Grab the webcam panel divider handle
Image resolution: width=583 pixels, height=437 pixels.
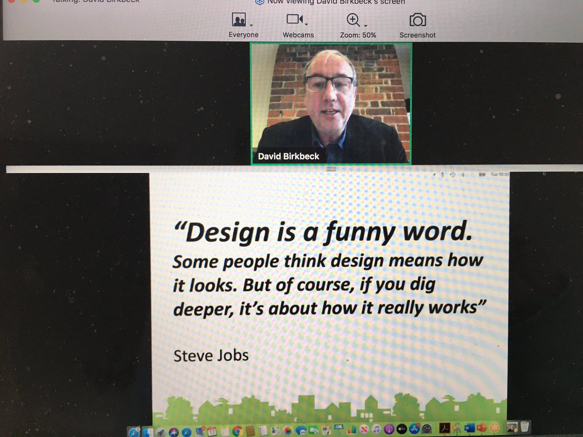click(331, 168)
